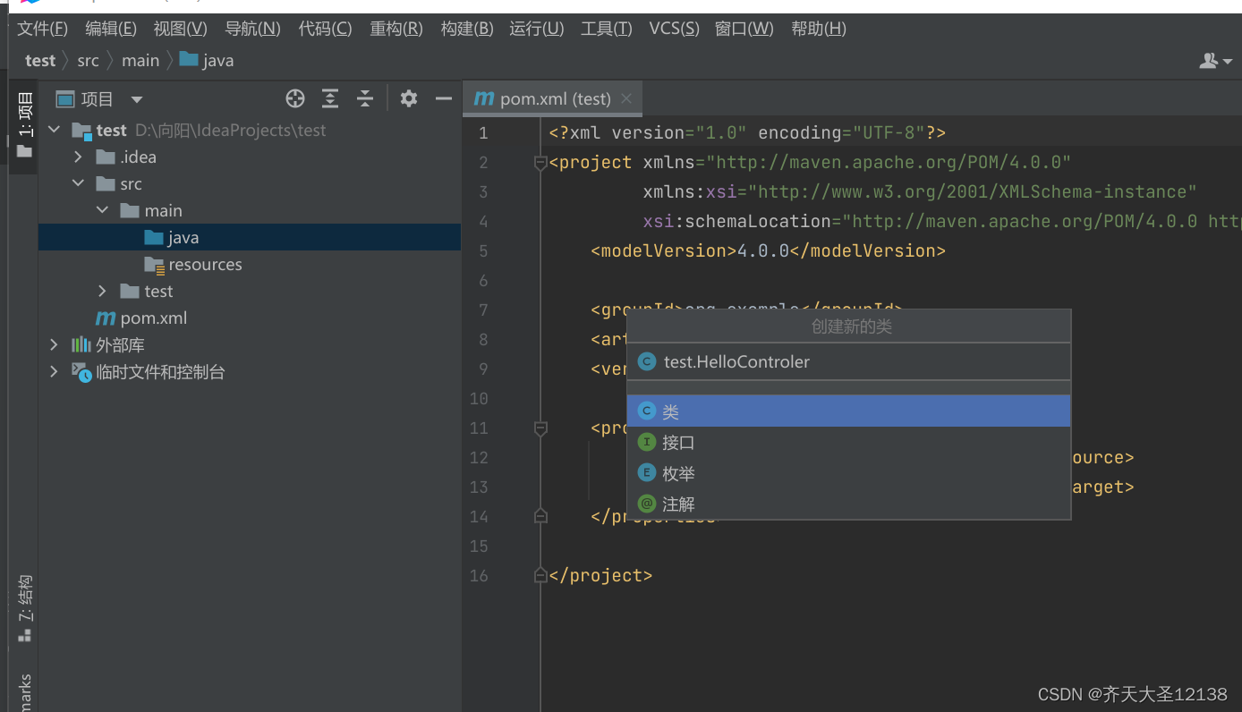Select the 外部库 tree row
The width and height of the screenshot is (1242, 712).
(250, 344)
